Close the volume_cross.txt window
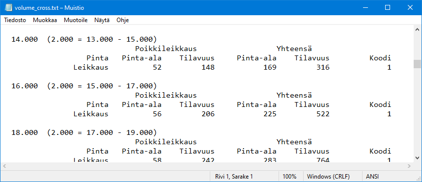 (x=410, y=8)
